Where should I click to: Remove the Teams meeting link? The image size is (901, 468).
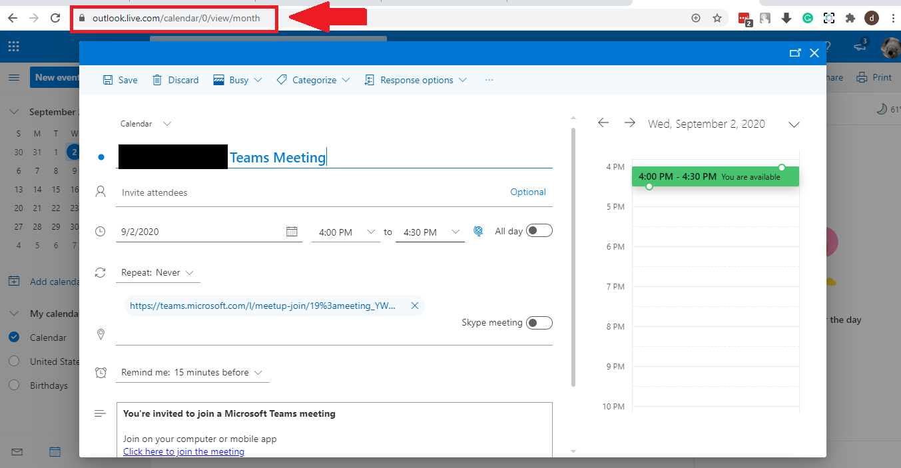click(x=414, y=306)
